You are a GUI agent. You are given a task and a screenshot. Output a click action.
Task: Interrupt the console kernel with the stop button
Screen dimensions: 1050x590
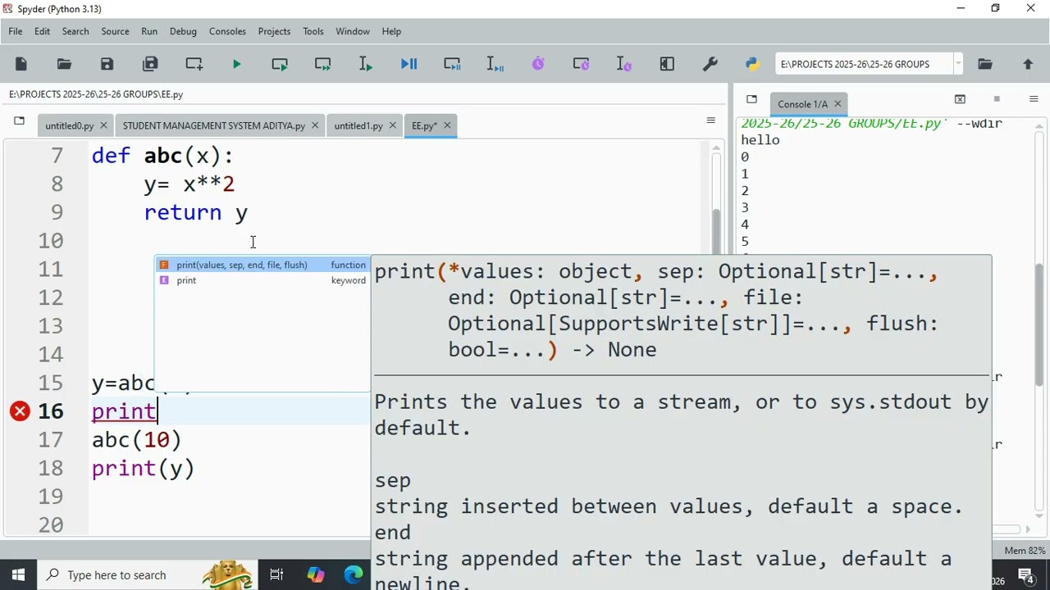(x=997, y=100)
